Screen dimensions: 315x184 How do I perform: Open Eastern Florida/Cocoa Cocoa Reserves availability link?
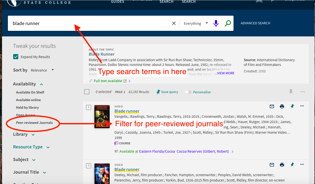click(184, 151)
